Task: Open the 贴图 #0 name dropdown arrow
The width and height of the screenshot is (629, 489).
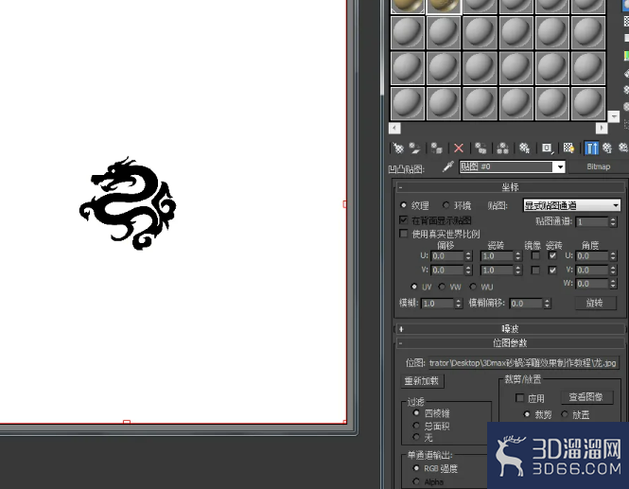Action: (x=560, y=166)
